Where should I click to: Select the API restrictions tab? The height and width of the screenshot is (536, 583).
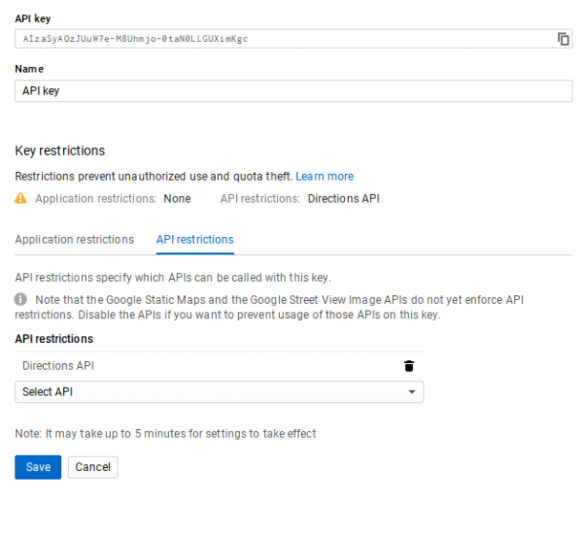(194, 240)
